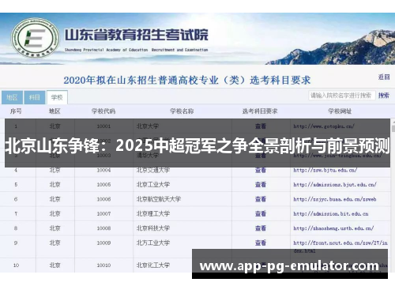Open 查看 for 北京航空航天大学
395x286 pixels.
coord(261,199)
